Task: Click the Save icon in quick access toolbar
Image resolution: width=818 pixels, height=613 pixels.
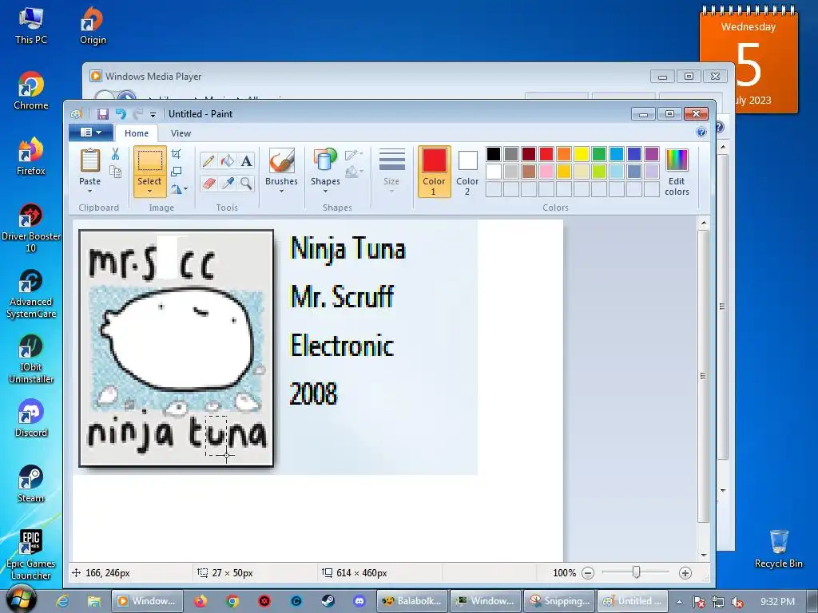Action: 103,113
